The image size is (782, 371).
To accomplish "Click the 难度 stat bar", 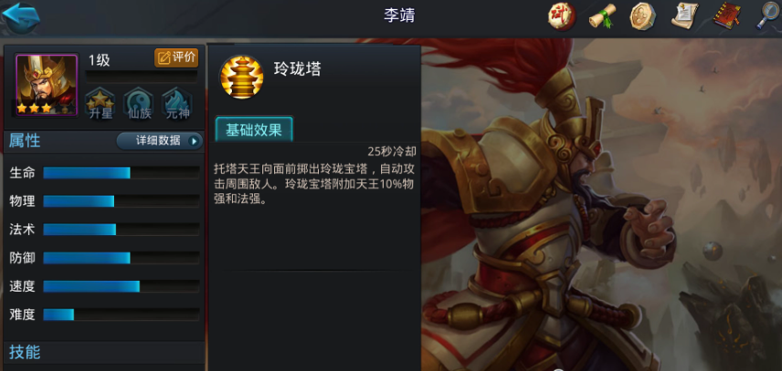I will [x=122, y=314].
